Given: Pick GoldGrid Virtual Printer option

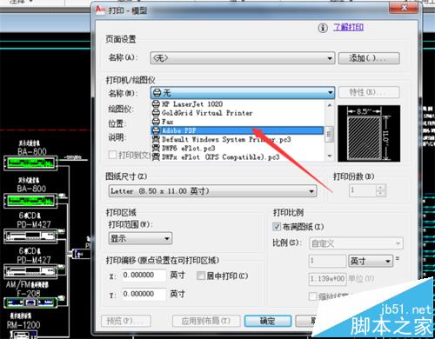Looking at the screenshot, I should click(237, 113).
